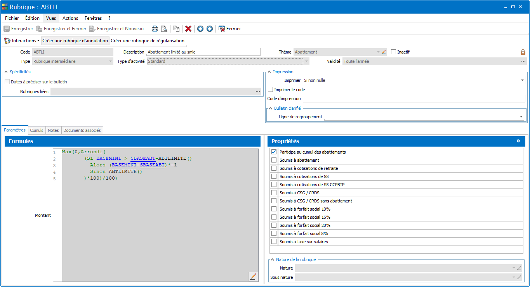Enable Soumis à taxe sur salaires
This screenshot has height=287, width=530.
[x=274, y=242]
